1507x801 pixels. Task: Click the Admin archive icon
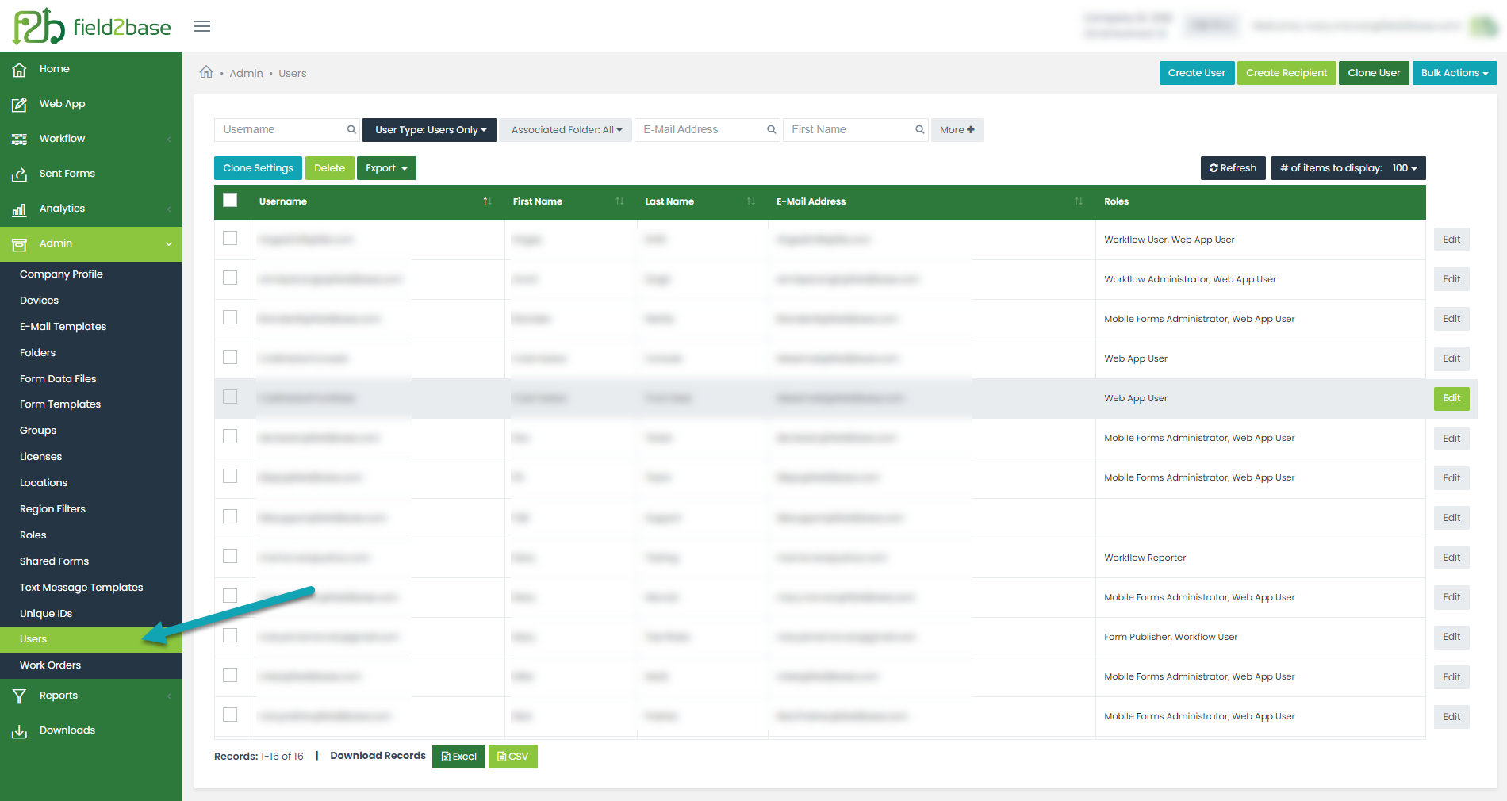pos(19,243)
